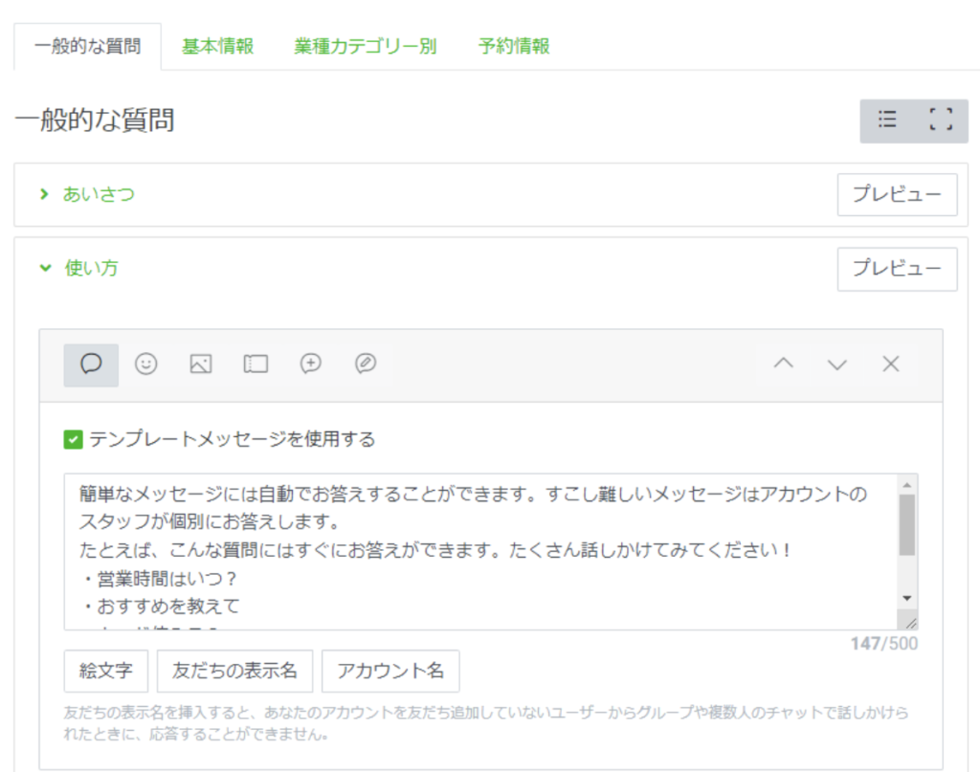Open the 基本情報 tab
980x772 pixels.
coord(218,46)
